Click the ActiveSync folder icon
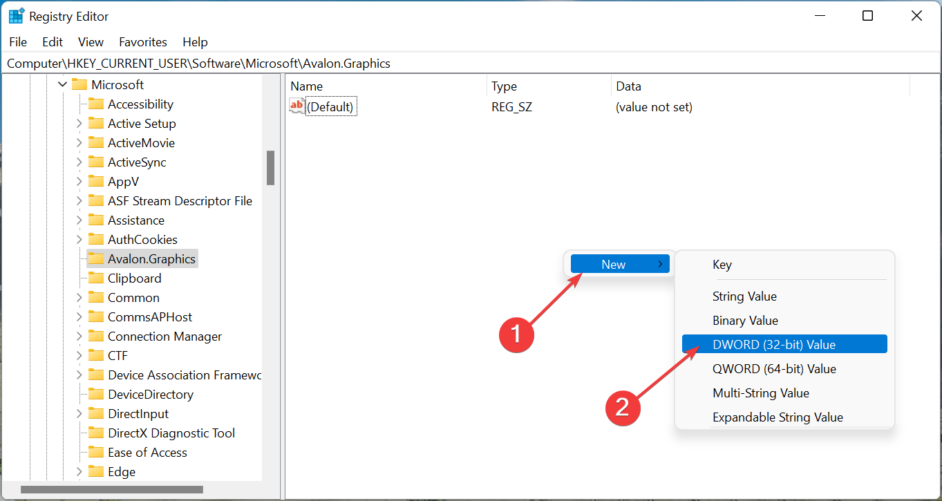Screen dimensions: 942x501 tap(96, 162)
